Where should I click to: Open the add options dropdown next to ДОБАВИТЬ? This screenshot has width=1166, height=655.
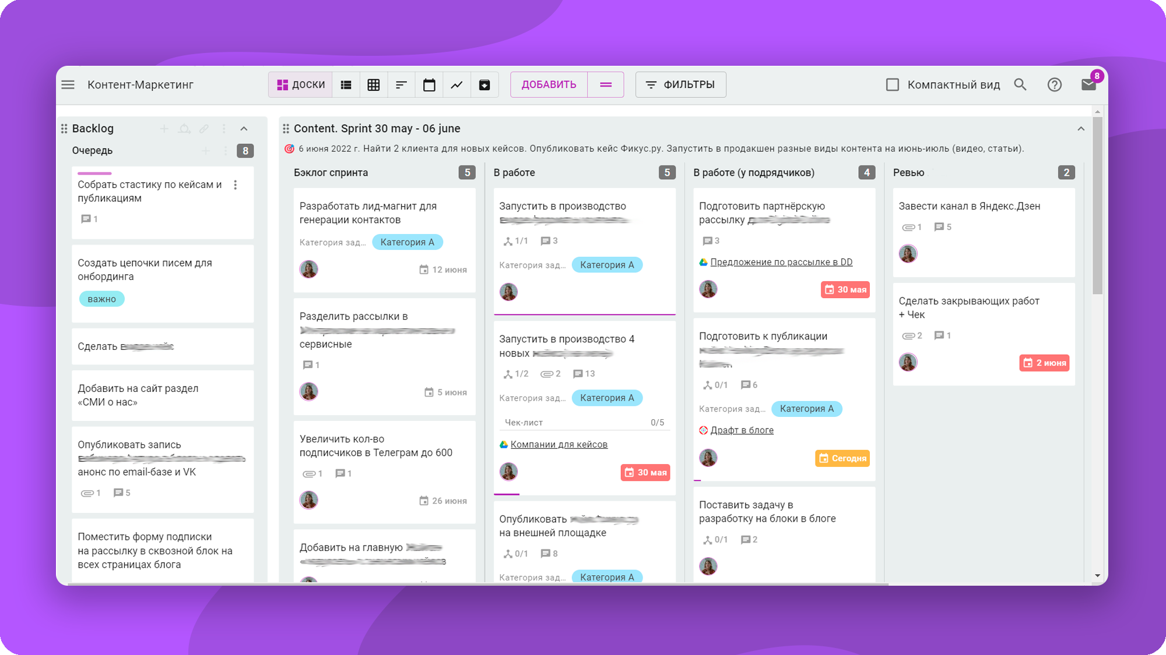point(606,85)
